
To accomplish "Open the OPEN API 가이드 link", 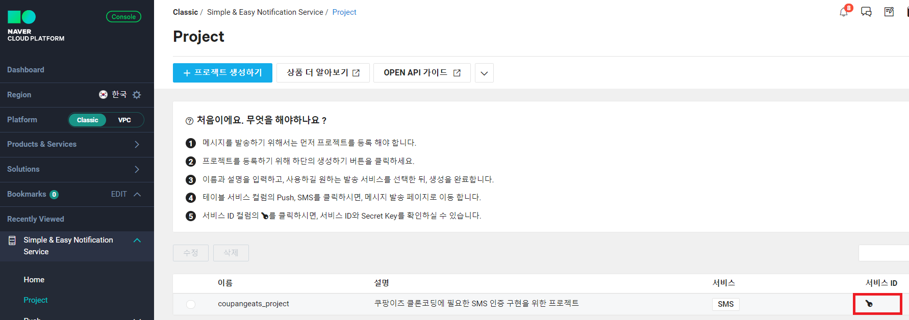I will (422, 73).
